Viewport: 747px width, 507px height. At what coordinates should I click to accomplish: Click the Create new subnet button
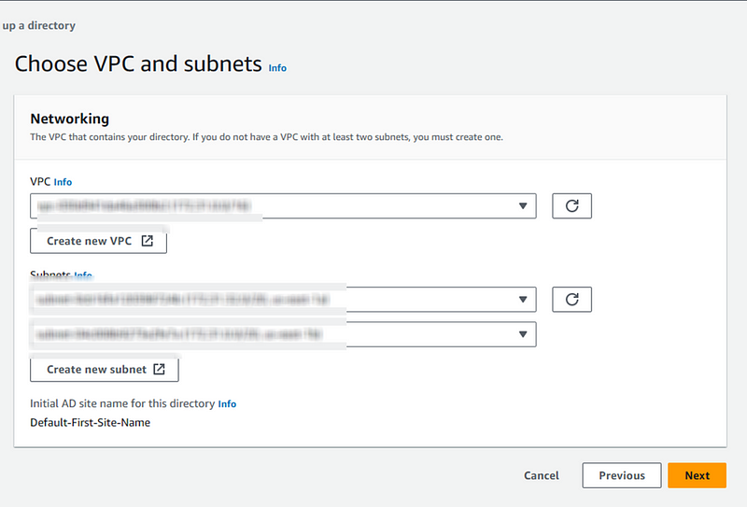[x=105, y=369]
